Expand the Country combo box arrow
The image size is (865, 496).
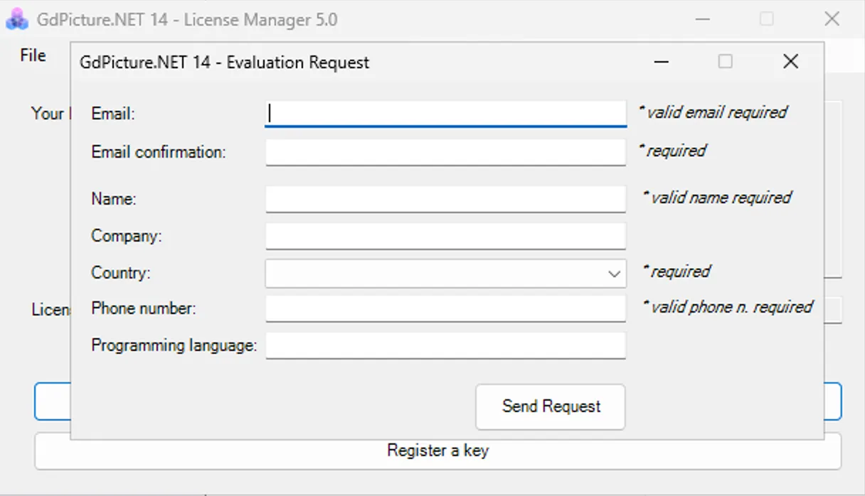click(613, 273)
